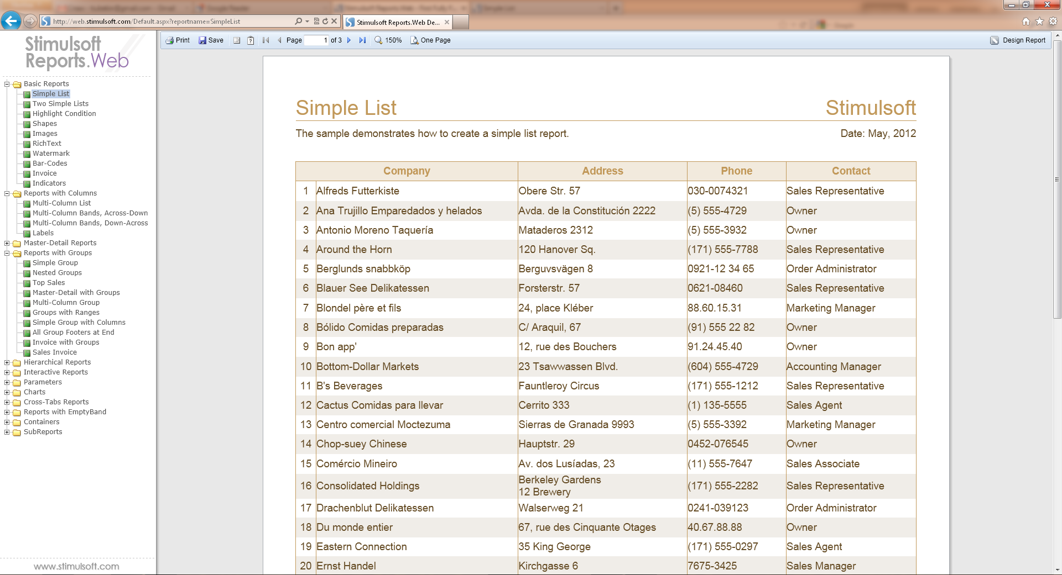This screenshot has height=575, width=1062.
Task: Click the Charts folder icon
Action: click(17, 393)
